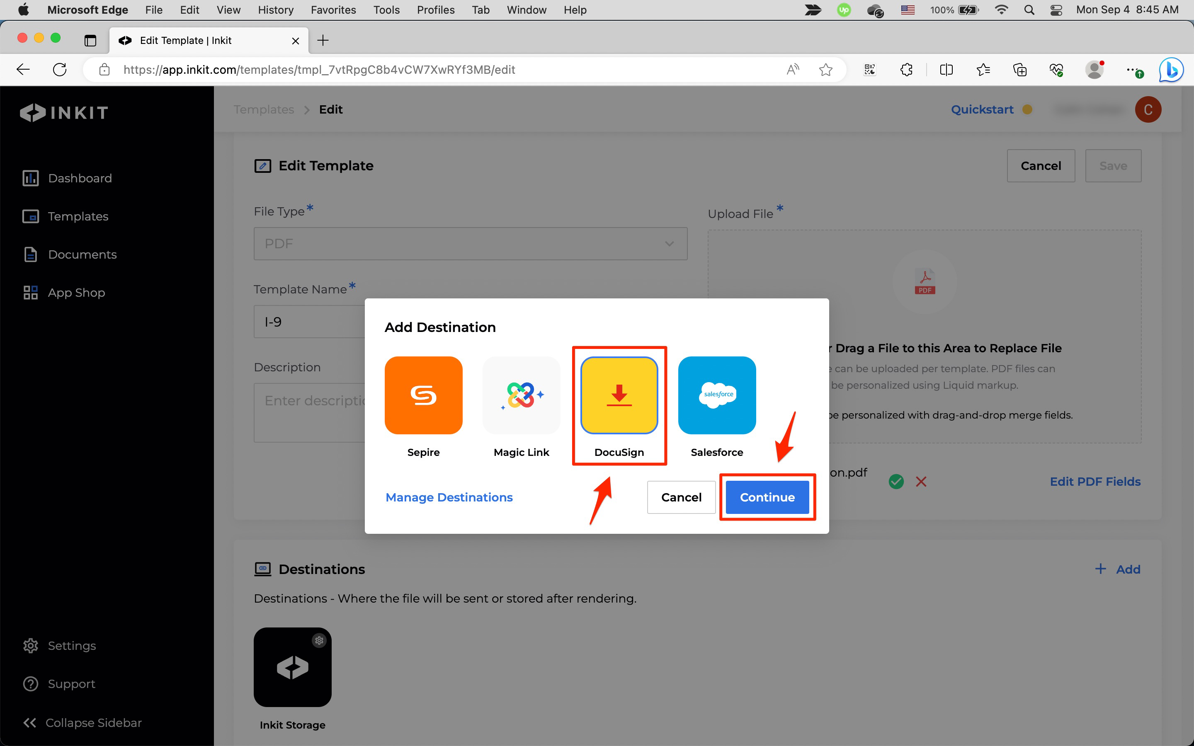Image resolution: width=1194 pixels, height=746 pixels.
Task: Expand the File Type PDF dropdown
Action: pyautogui.click(x=470, y=244)
